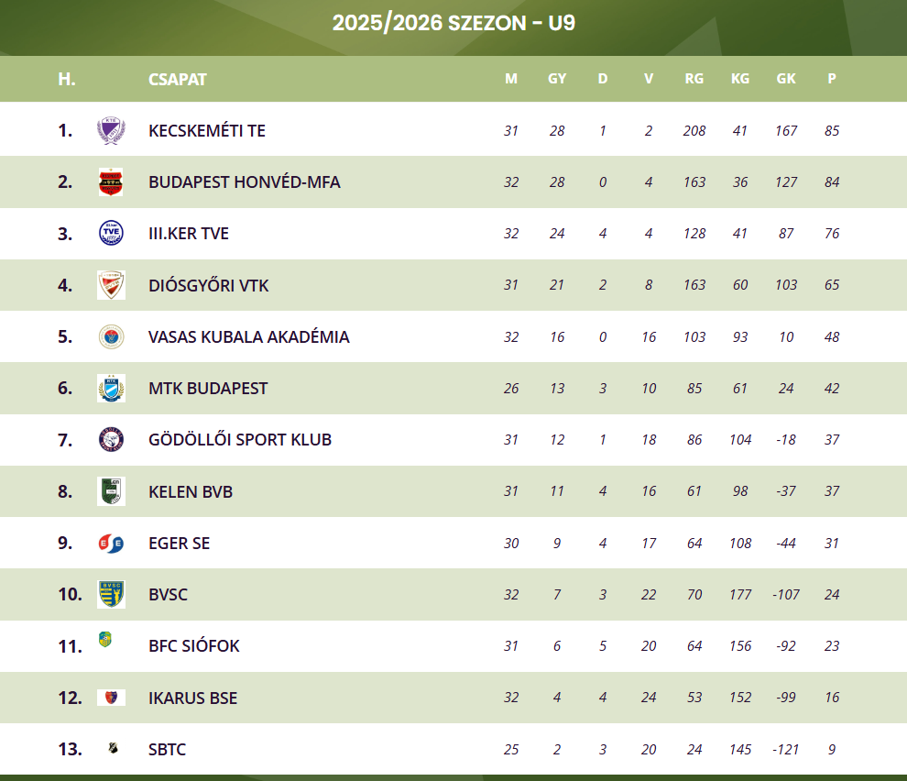This screenshot has height=781, width=907.
Task: Select the Gödöllői Sport Klub emblem
Action: (x=111, y=440)
